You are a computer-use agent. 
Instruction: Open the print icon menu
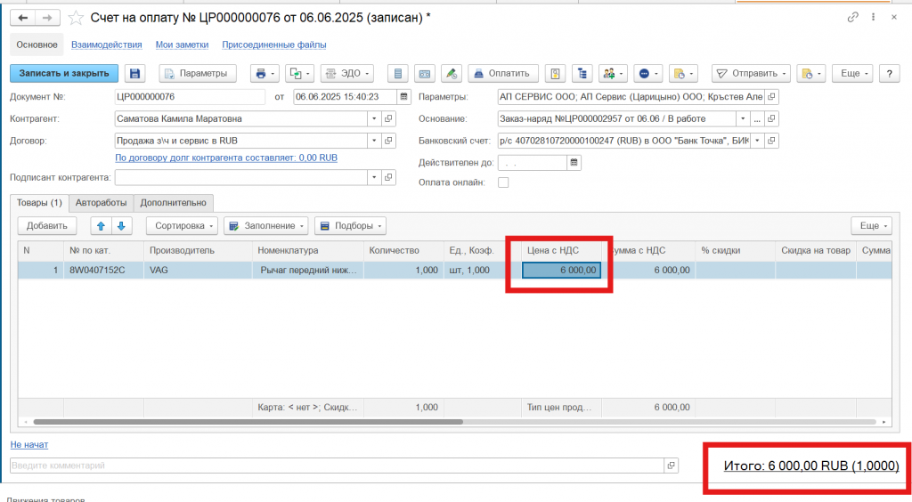pos(265,73)
